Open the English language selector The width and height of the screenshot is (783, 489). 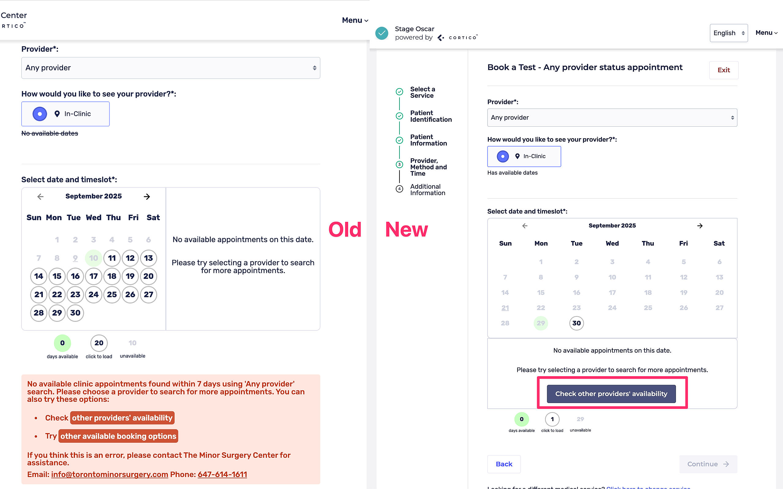pos(728,33)
